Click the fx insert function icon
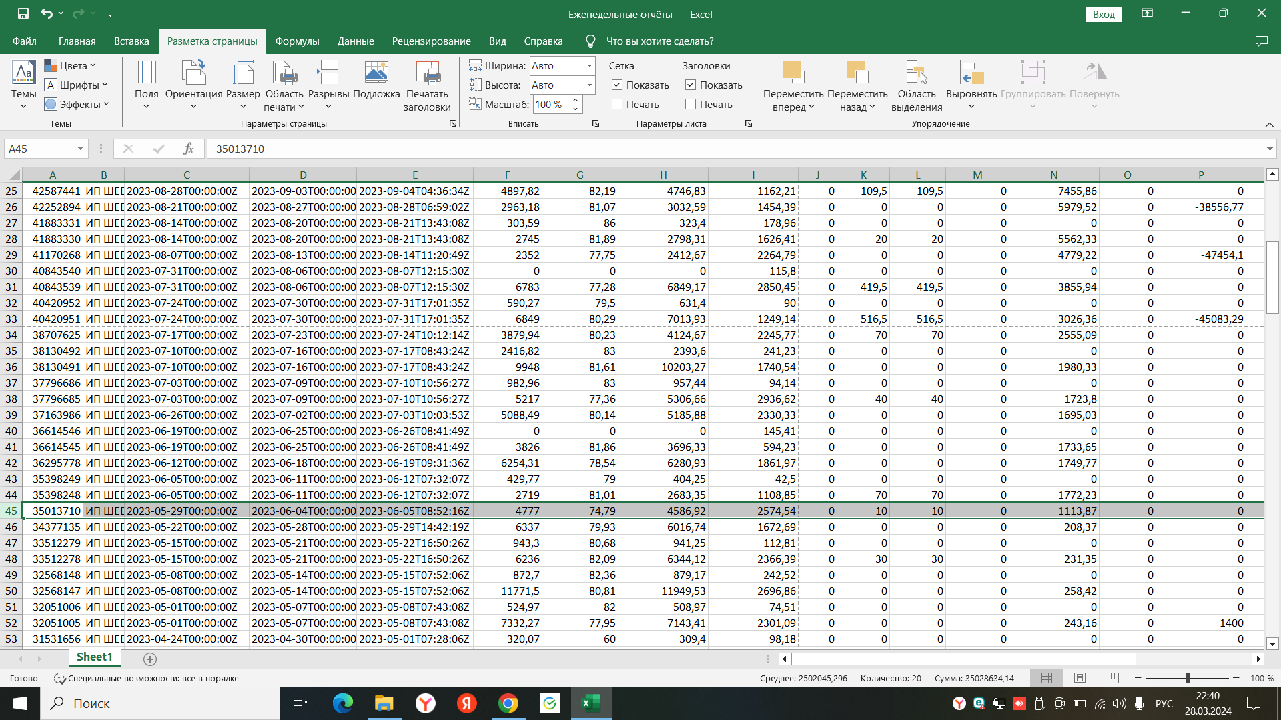This screenshot has height=720, width=1281. 188,149
